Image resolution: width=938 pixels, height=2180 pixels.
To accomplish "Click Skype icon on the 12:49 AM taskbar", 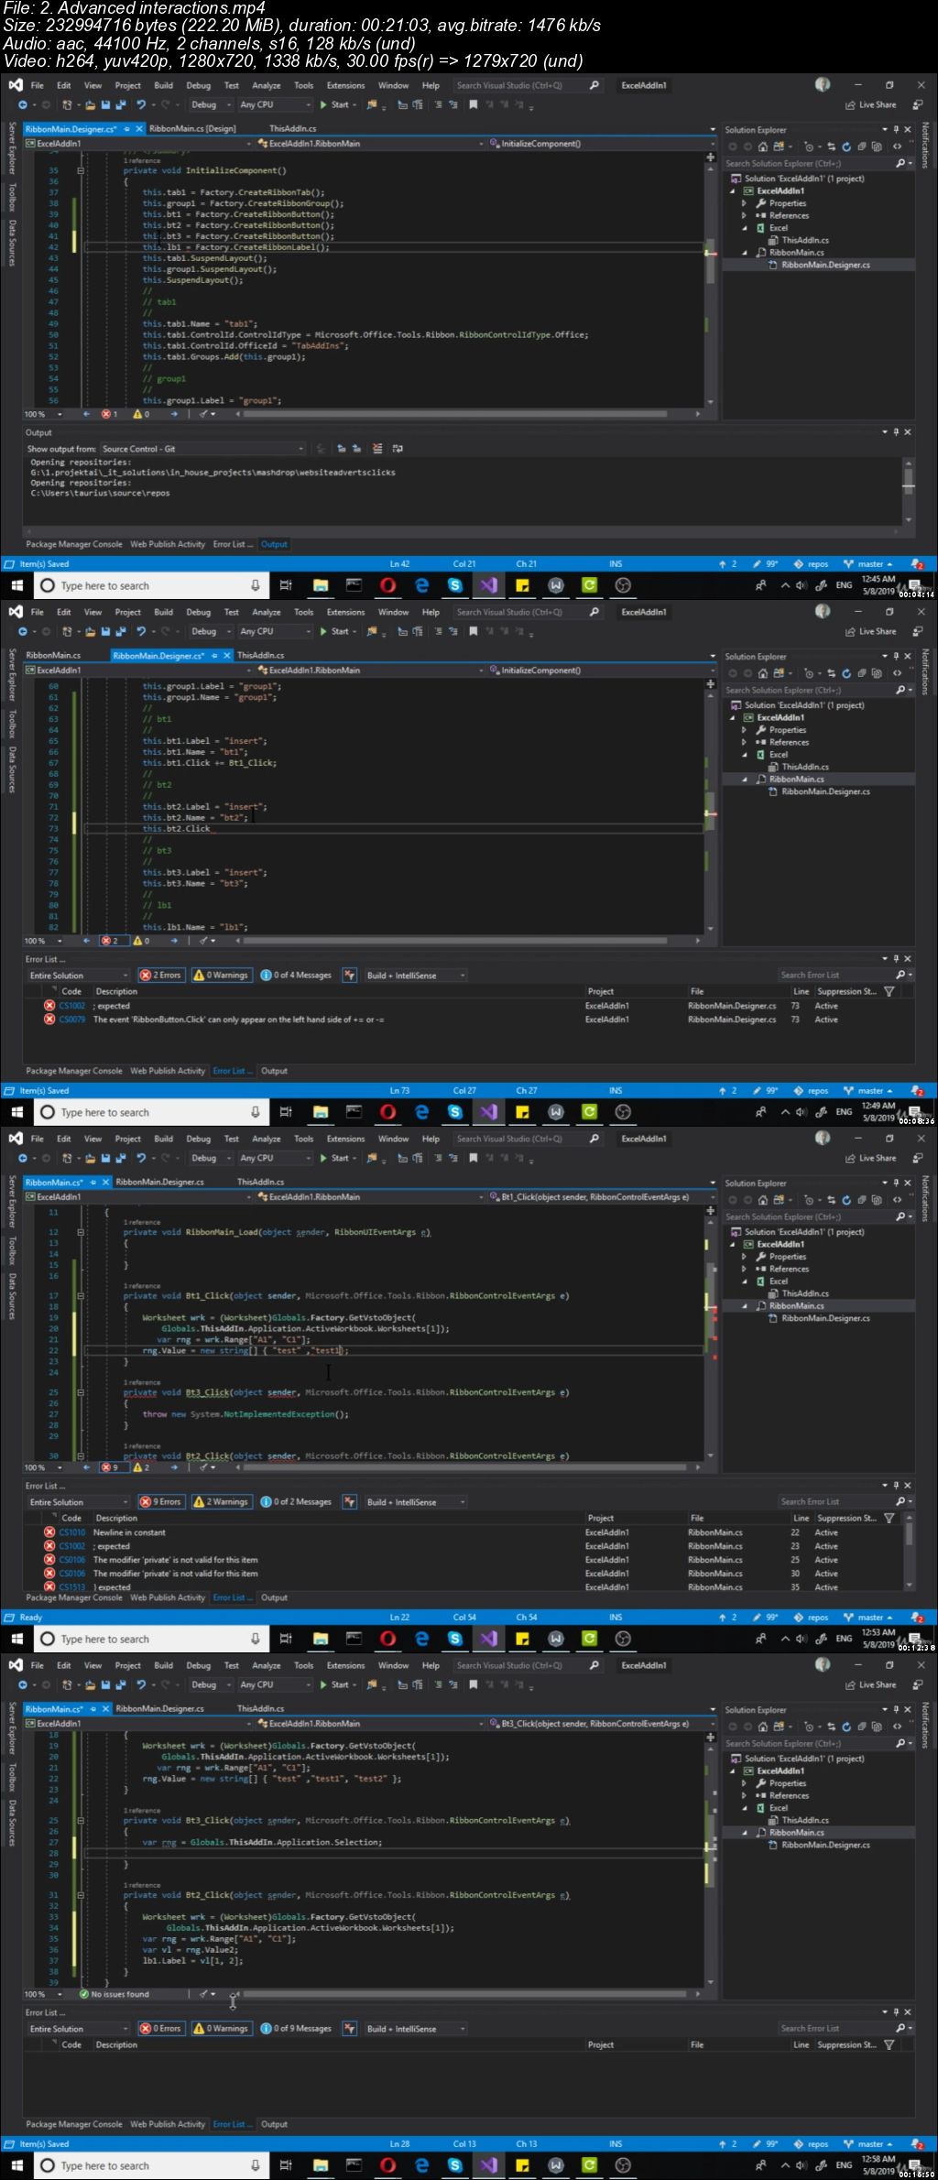I will [x=455, y=1112].
